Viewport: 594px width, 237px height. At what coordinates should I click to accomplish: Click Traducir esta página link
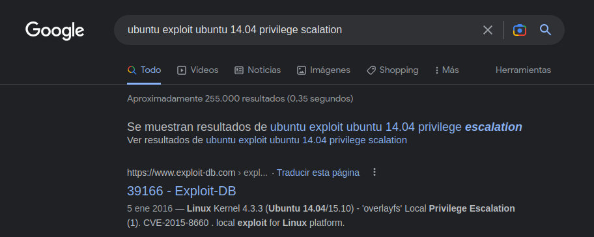point(318,173)
